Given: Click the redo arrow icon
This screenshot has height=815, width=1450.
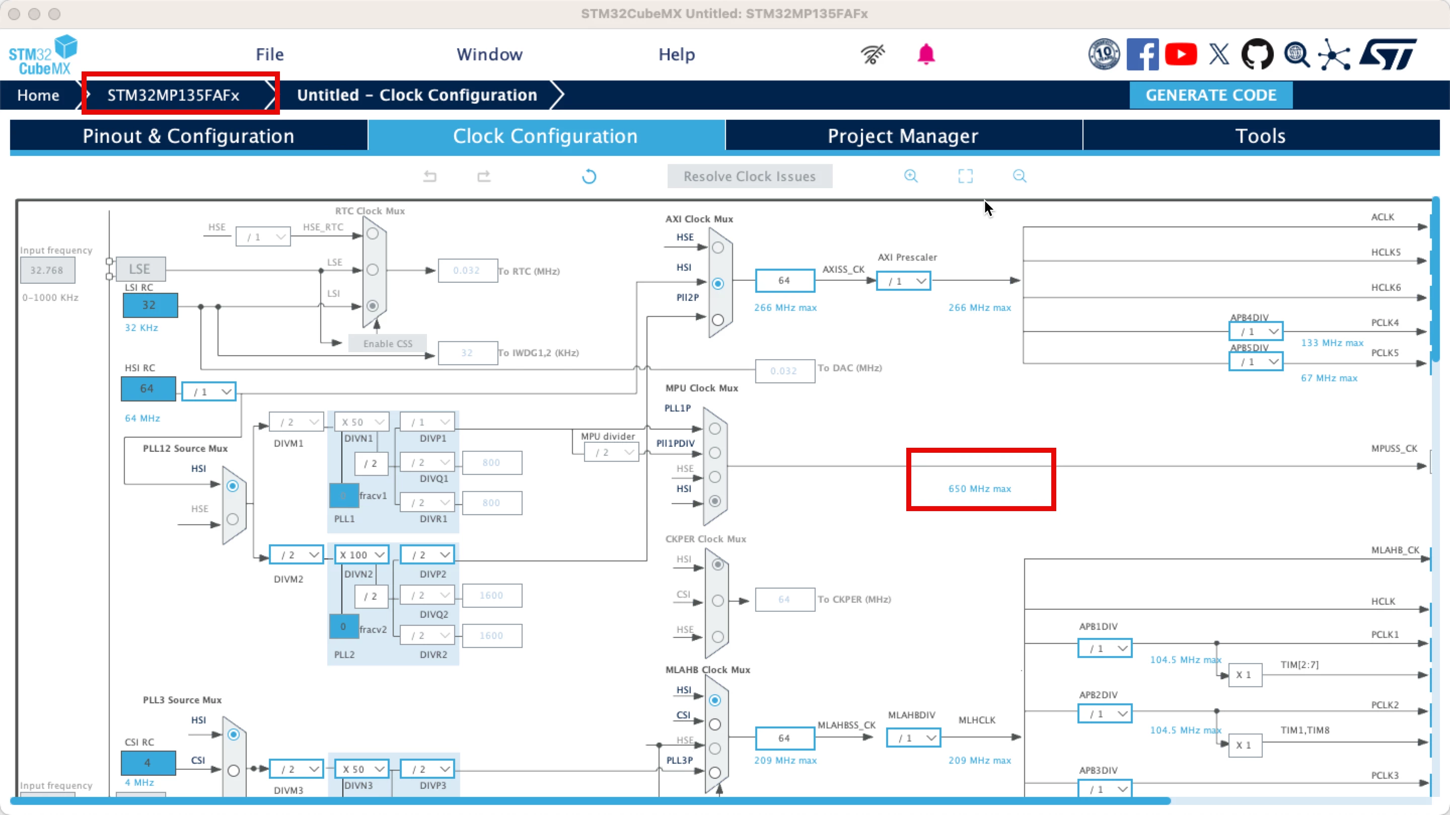Looking at the screenshot, I should click(483, 177).
